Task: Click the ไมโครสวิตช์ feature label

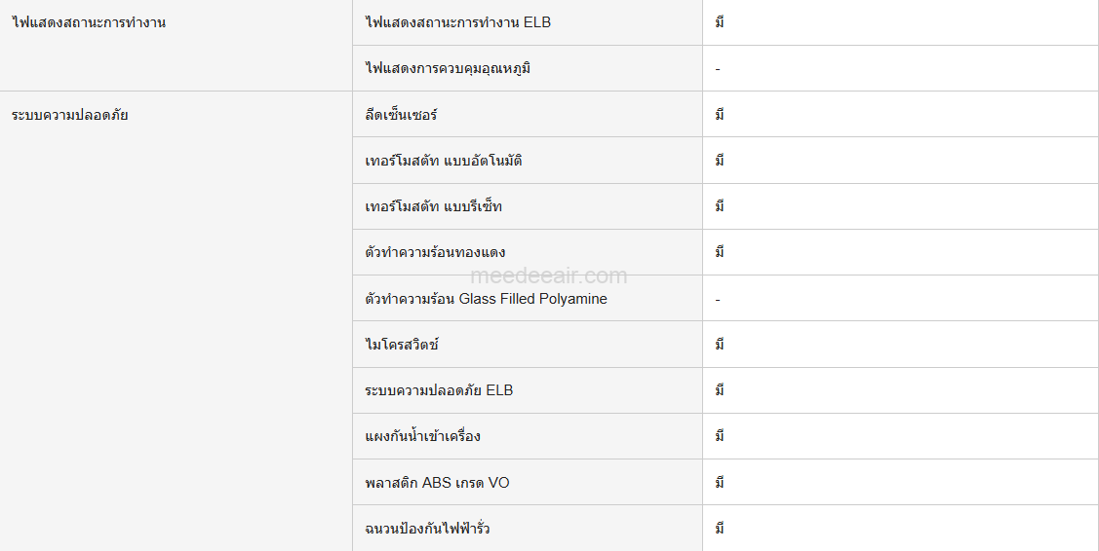Action: (402, 345)
